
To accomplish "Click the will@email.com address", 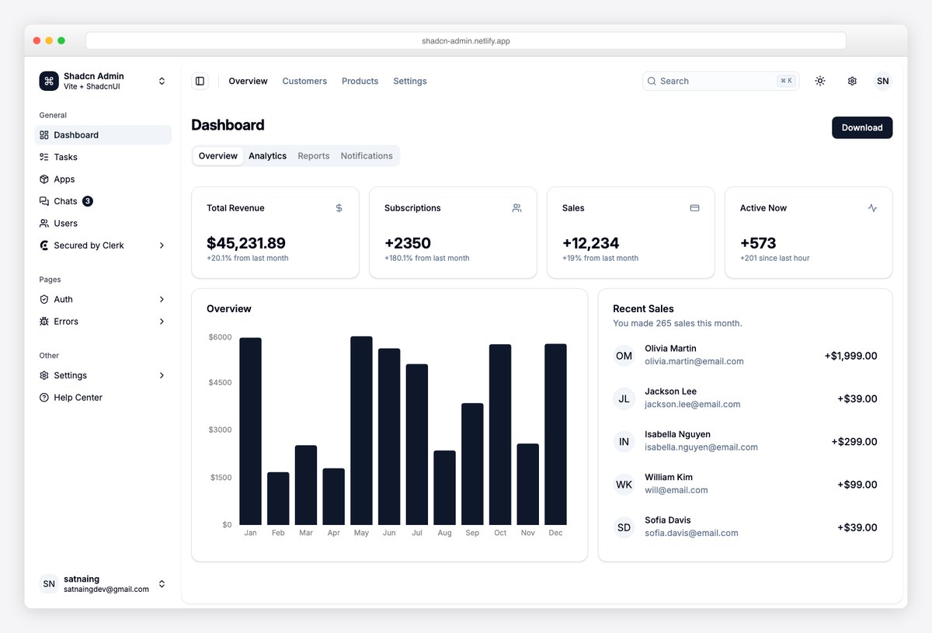I will click(676, 490).
